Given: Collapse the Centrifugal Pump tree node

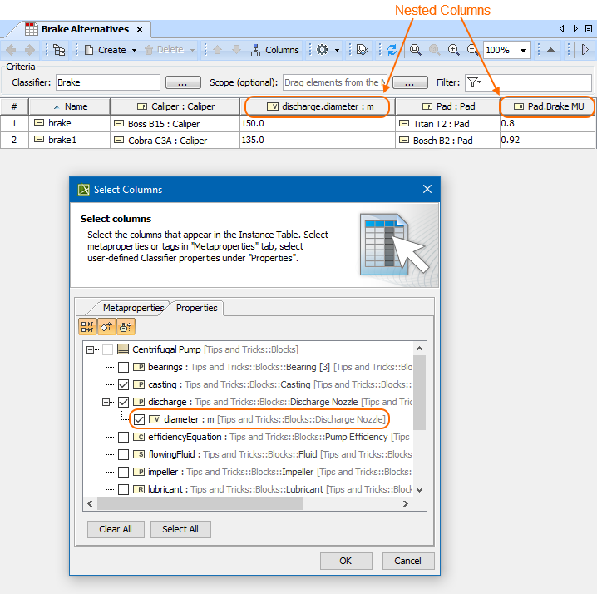Looking at the screenshot, I should [x=90, y=349].
